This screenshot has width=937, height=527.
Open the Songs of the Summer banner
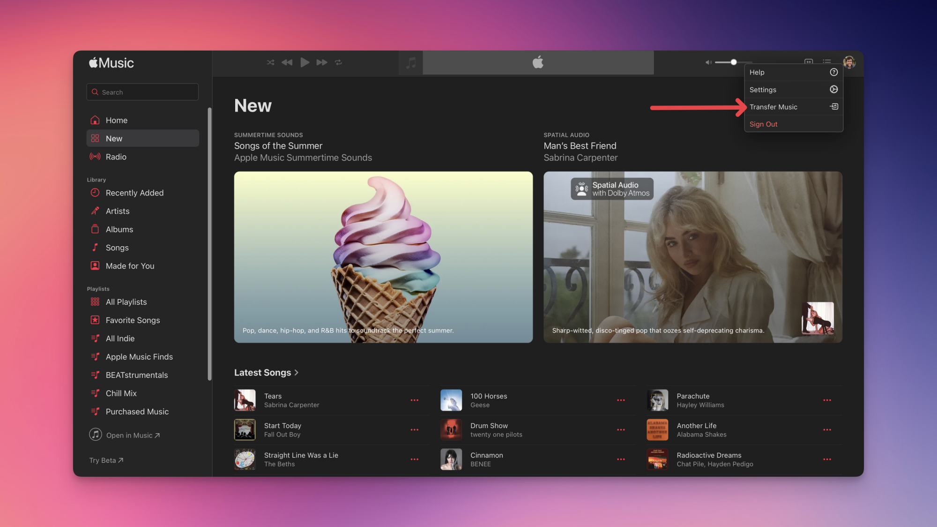click(383, 257)
